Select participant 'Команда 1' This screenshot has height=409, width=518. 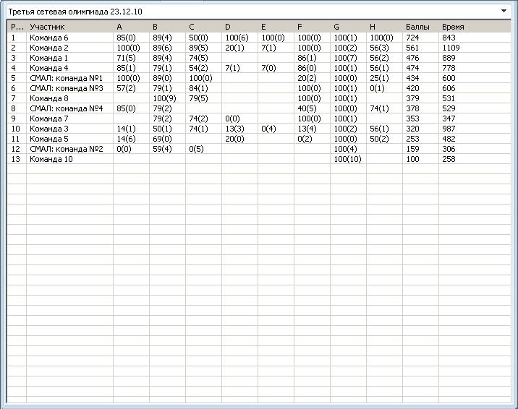(x=49, y=58)
